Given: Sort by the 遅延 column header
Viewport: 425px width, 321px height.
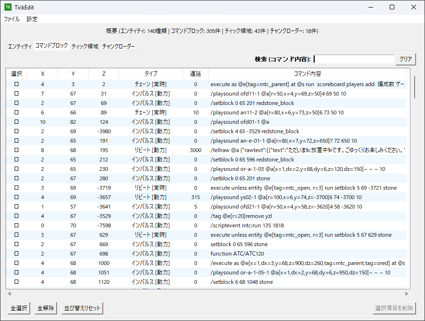Looking at the screenshot, I should pyautogui.click(x=196, y=73).
